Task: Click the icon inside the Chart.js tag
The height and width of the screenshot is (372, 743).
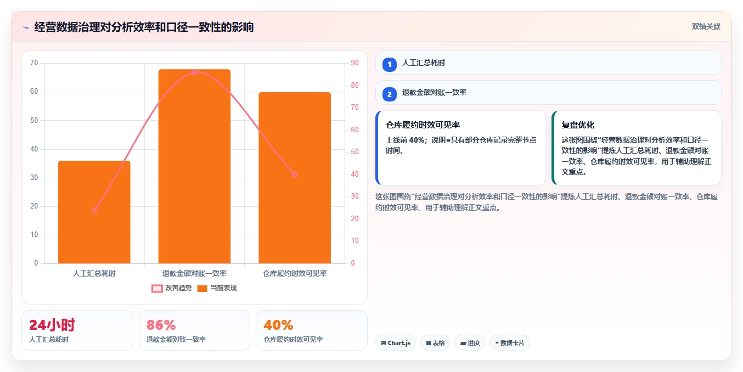Action: click(x=384, y=343)
